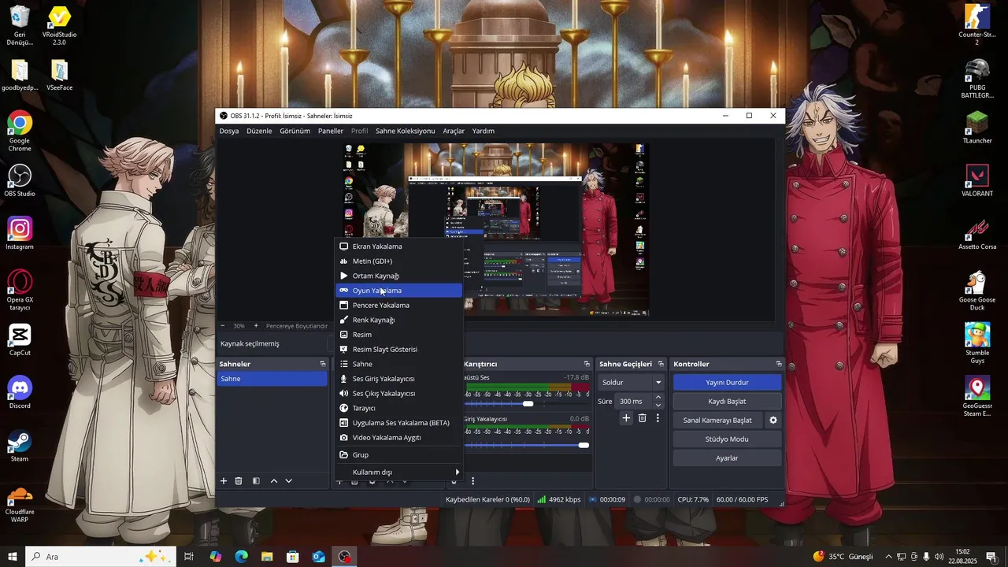Pop out the Sahneler dock panel

[322, 364]
